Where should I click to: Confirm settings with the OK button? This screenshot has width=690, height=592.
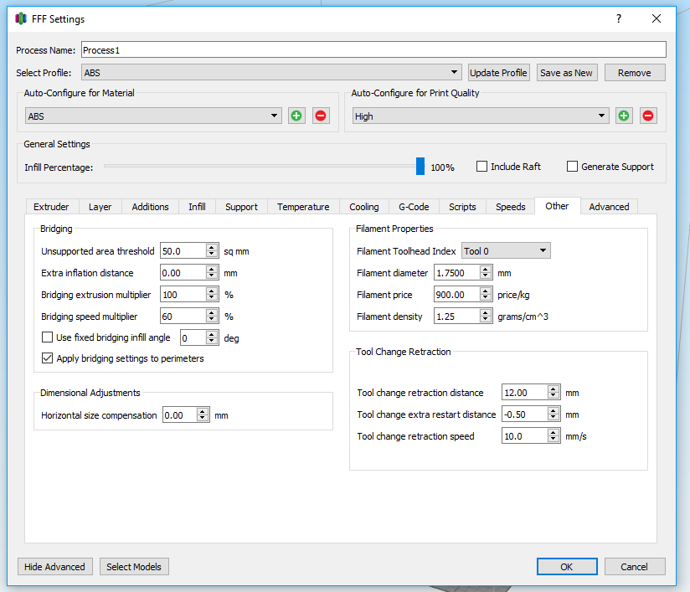point(567,567)
